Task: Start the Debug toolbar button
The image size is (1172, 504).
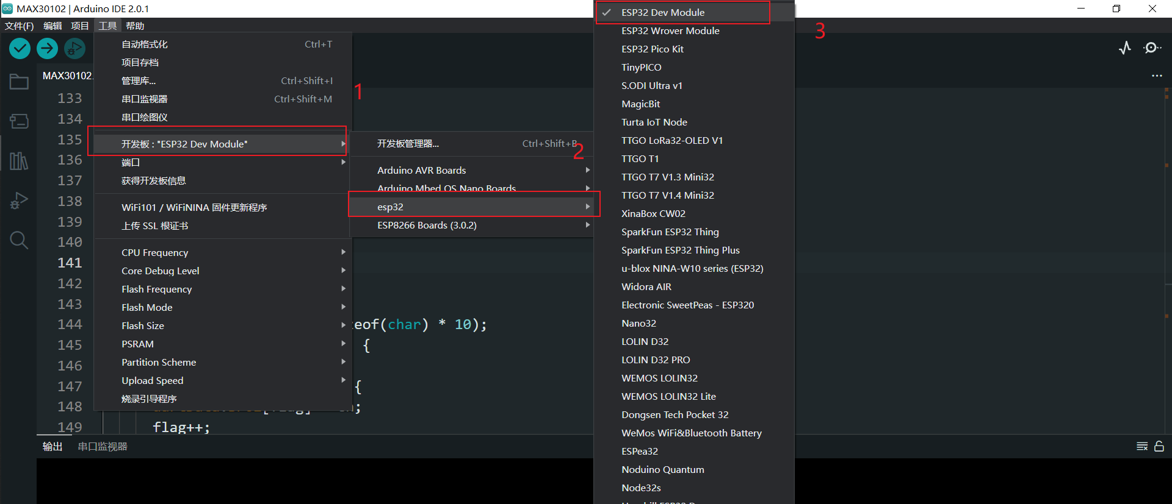Action: pyautogui.click(x=74, y=48)
